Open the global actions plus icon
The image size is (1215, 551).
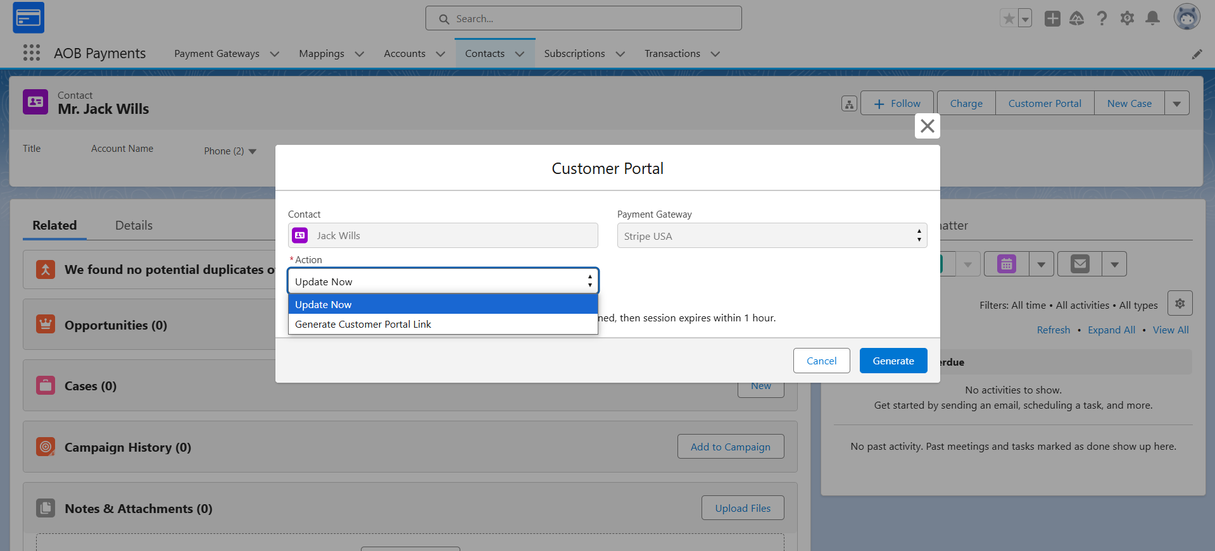click(x=1052, y=18)
